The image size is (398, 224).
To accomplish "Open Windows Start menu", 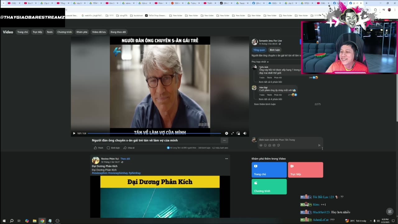I will click(x=4, y=221).
